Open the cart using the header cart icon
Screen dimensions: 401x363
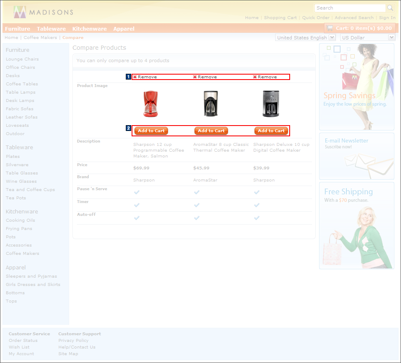click(x=330, y=28)
